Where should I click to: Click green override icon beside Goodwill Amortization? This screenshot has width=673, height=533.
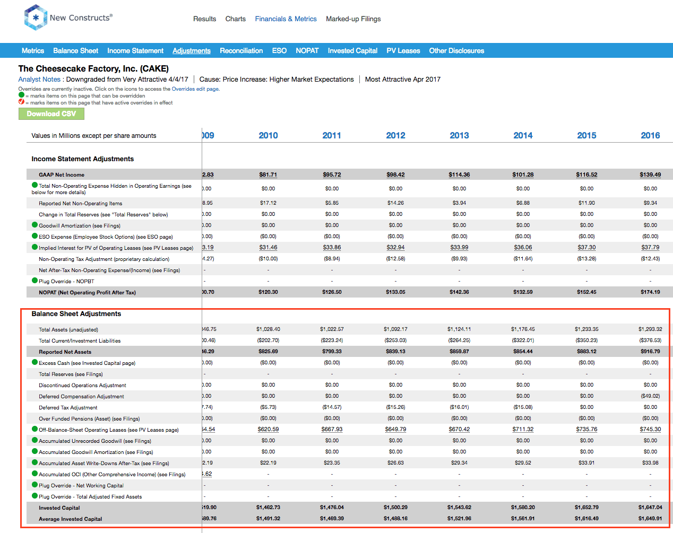tap(34, 225)
